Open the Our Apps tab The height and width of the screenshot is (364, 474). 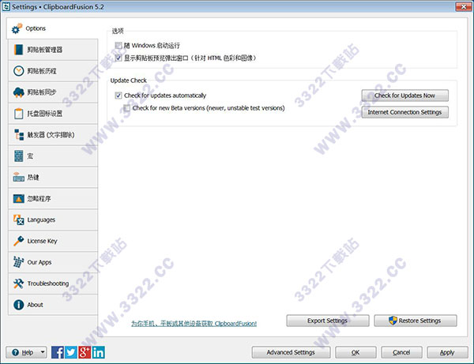pyautogui.click(x=53, y=262)
